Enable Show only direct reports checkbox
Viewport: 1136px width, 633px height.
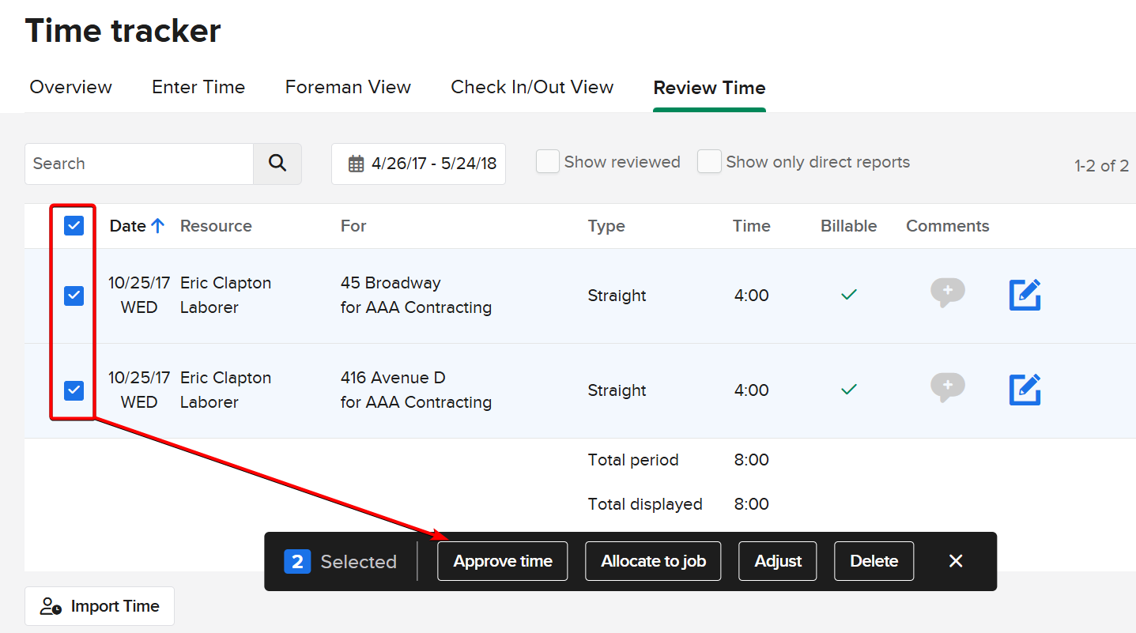(709, 162)
